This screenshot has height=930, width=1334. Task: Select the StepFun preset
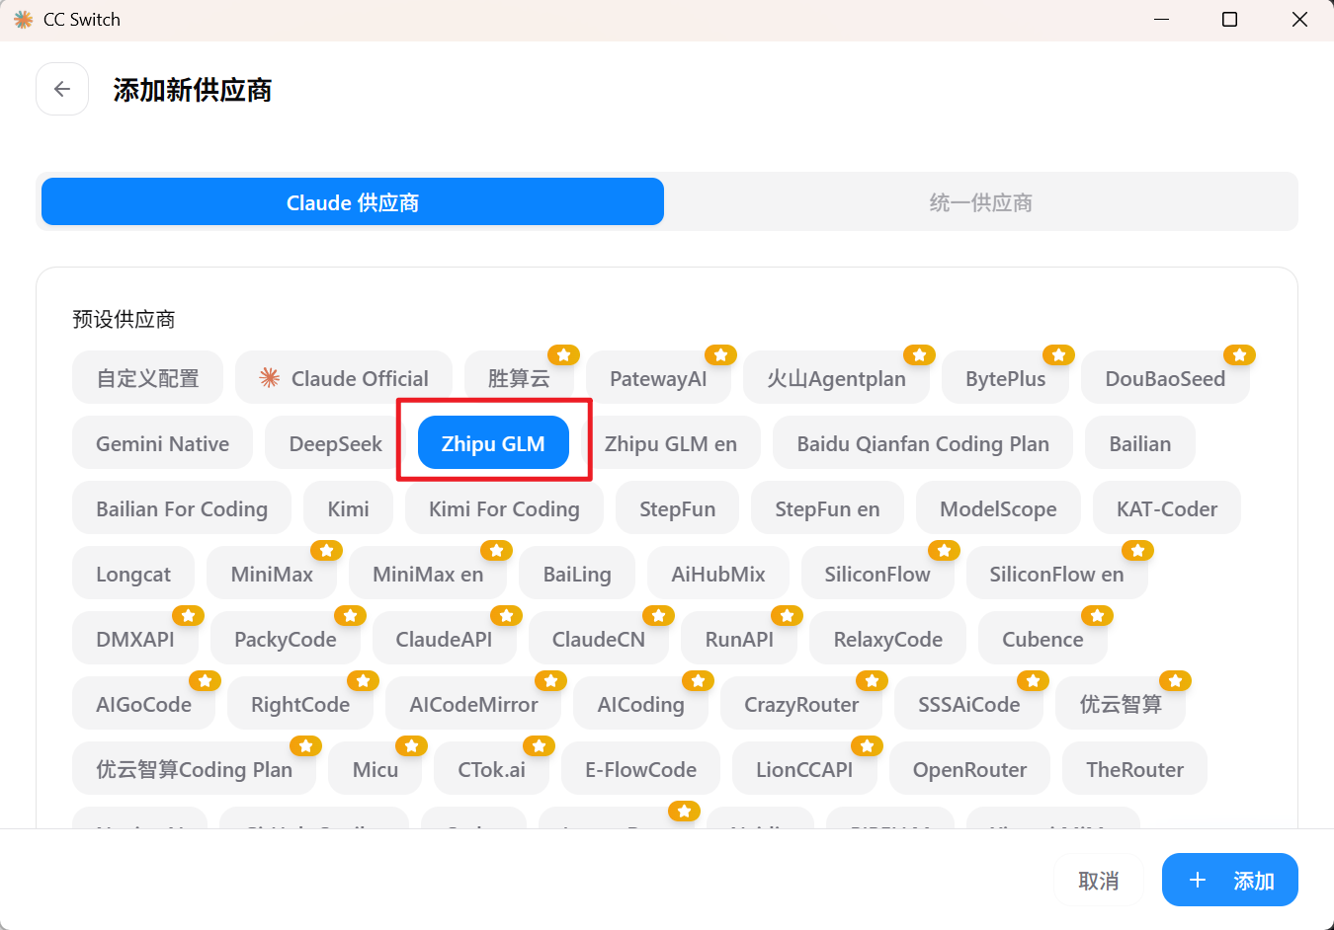[677, 508]
